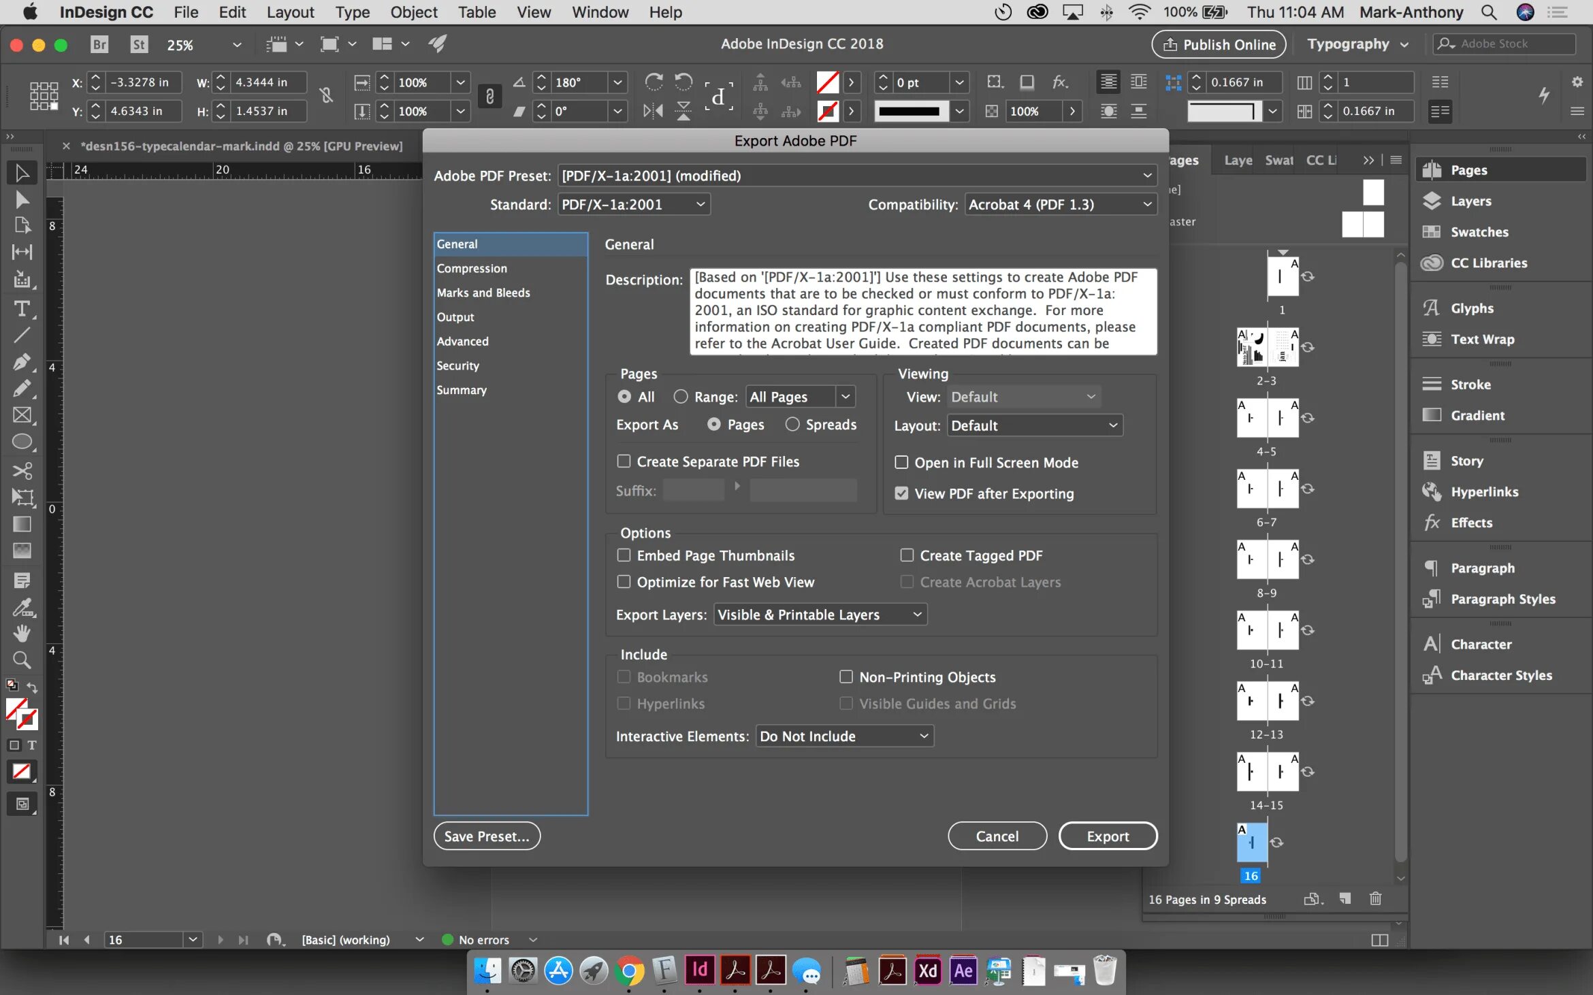This screenshot has width=1593, height=995.
Task: Click the stroke color swatch in control bar
Action: point(827,111)
